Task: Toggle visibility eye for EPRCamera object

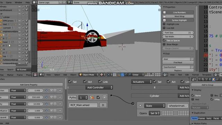Action: pos(19,21)
